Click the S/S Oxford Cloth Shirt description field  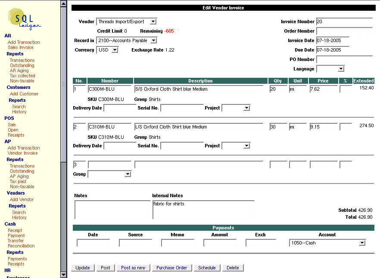coord(199,89)
